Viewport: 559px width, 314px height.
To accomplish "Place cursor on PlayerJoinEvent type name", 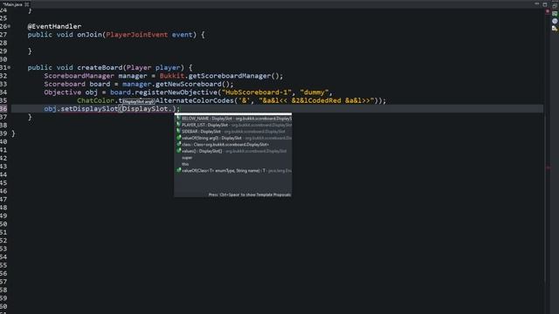I will (x=136, y=35).
